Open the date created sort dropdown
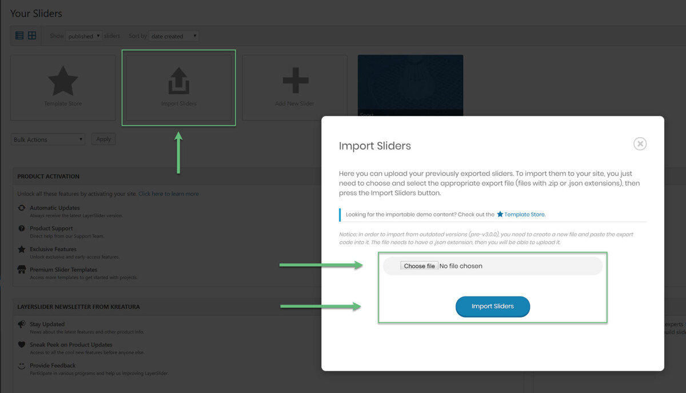 coord(174,35)
